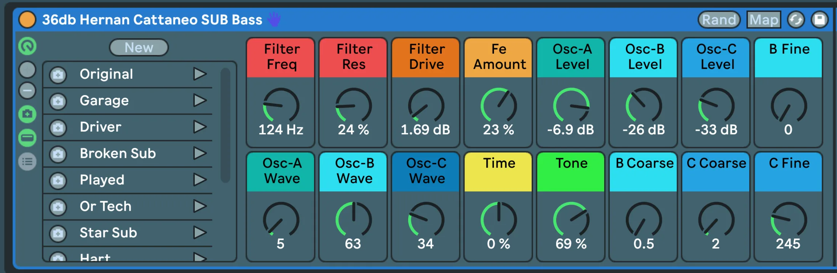
Task: Click the Osc-B Wave macro knob
Action: [x=353, y=220]
